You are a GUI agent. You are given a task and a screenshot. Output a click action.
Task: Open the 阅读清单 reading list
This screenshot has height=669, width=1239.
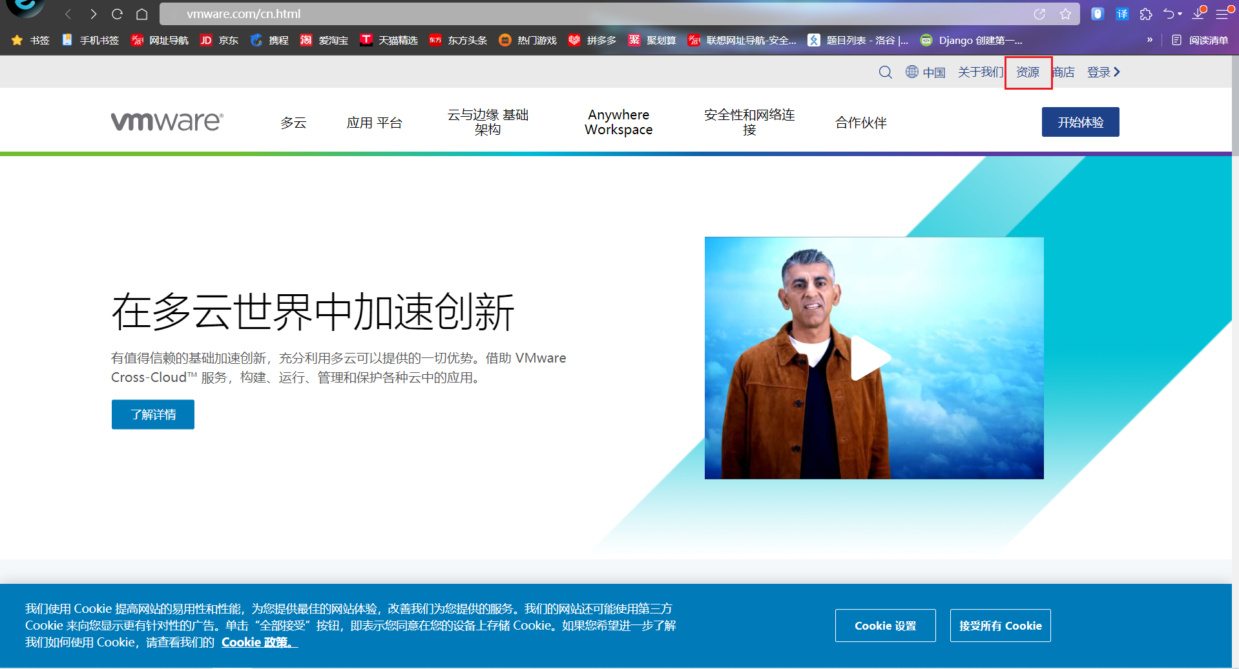point(1200,40)
